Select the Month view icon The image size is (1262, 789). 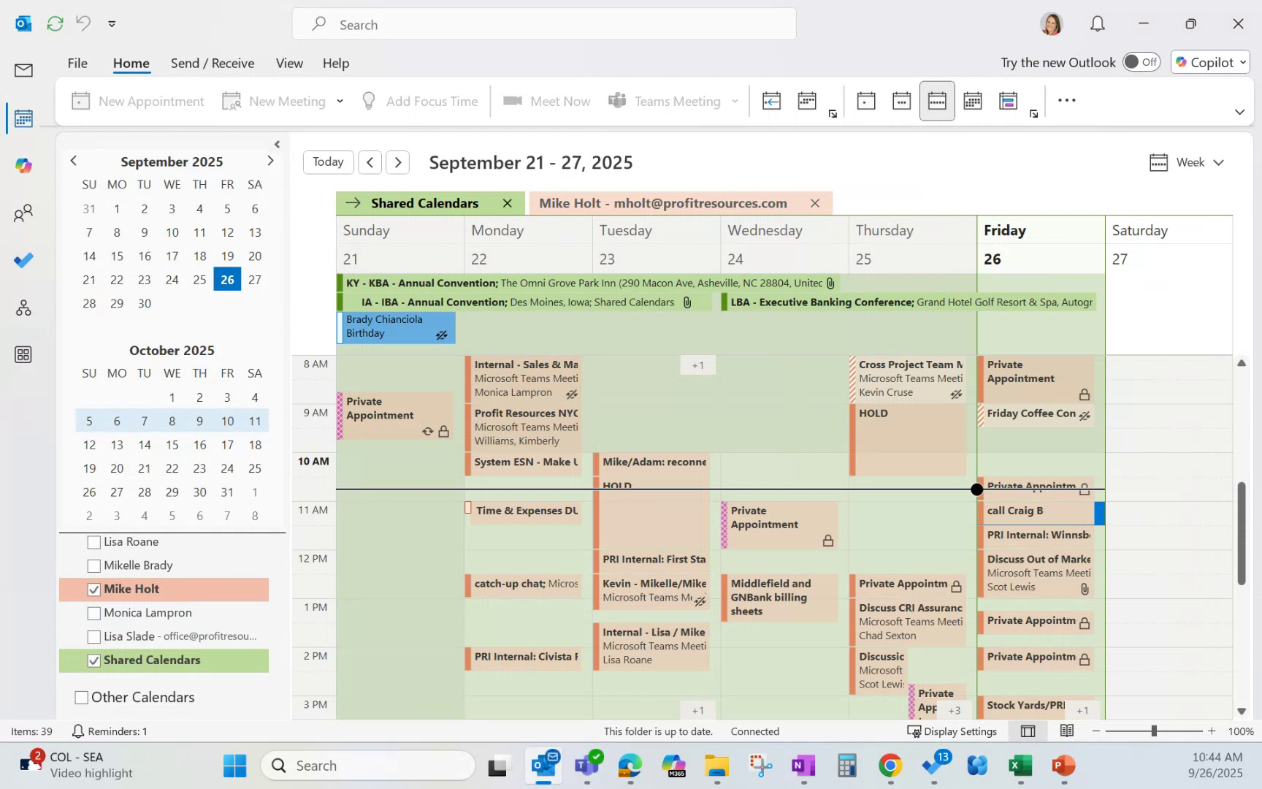(x=972, y=100)
